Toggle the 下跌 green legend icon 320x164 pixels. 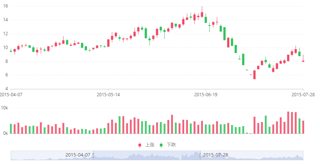point(161,145)
